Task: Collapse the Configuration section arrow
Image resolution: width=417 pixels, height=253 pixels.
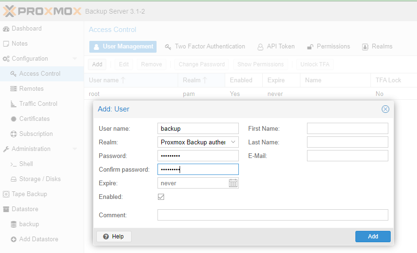Action: pos(75,58)
